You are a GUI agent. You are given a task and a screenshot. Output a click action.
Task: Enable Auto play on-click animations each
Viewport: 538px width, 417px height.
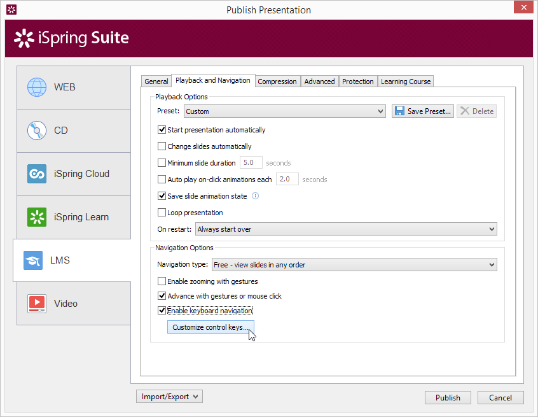[162, 180]
